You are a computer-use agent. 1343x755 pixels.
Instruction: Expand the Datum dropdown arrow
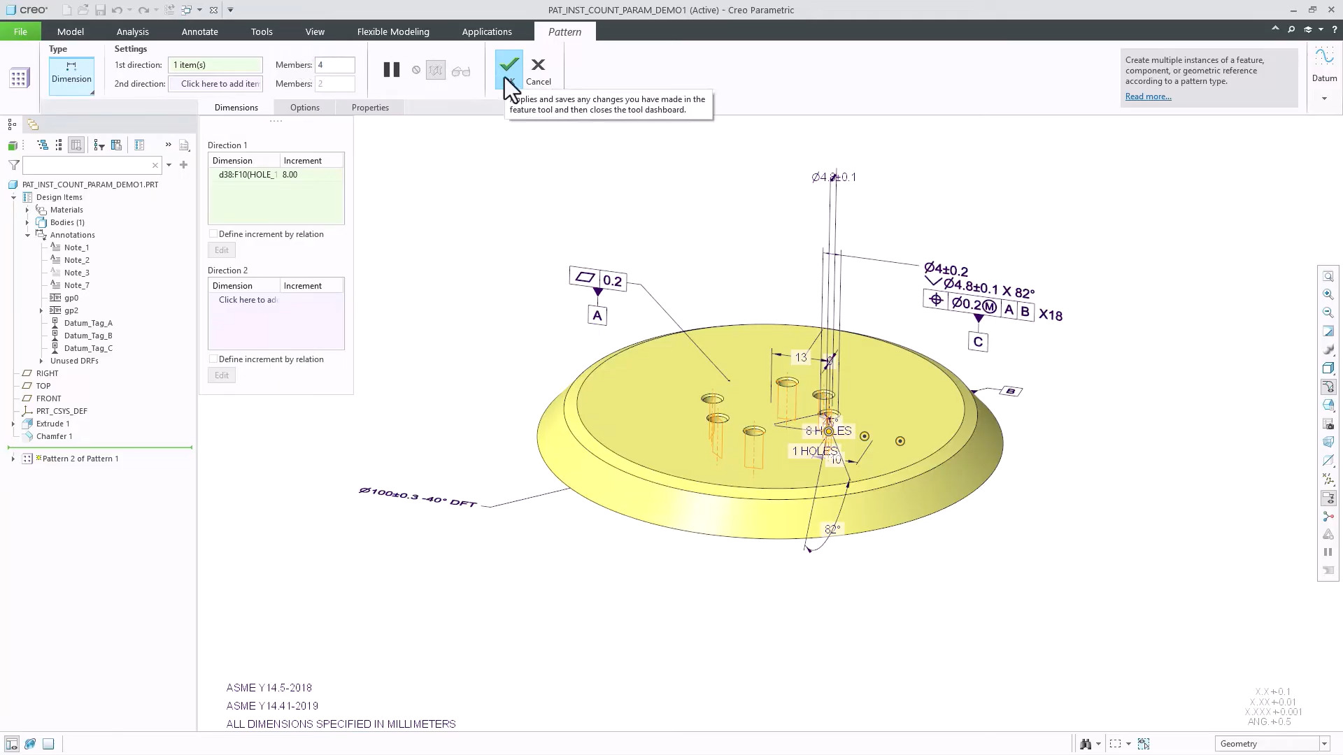[1324, 99]
